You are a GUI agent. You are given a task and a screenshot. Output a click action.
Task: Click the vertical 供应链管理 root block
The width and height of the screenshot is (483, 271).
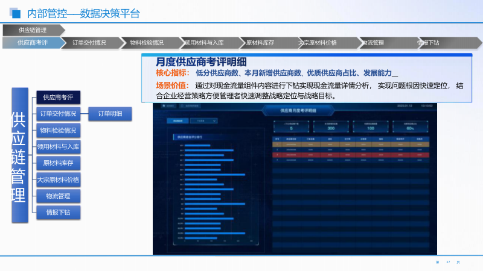[19, 155]
